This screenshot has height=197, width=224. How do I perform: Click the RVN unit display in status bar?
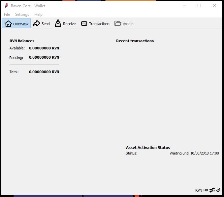coord(199,190)
